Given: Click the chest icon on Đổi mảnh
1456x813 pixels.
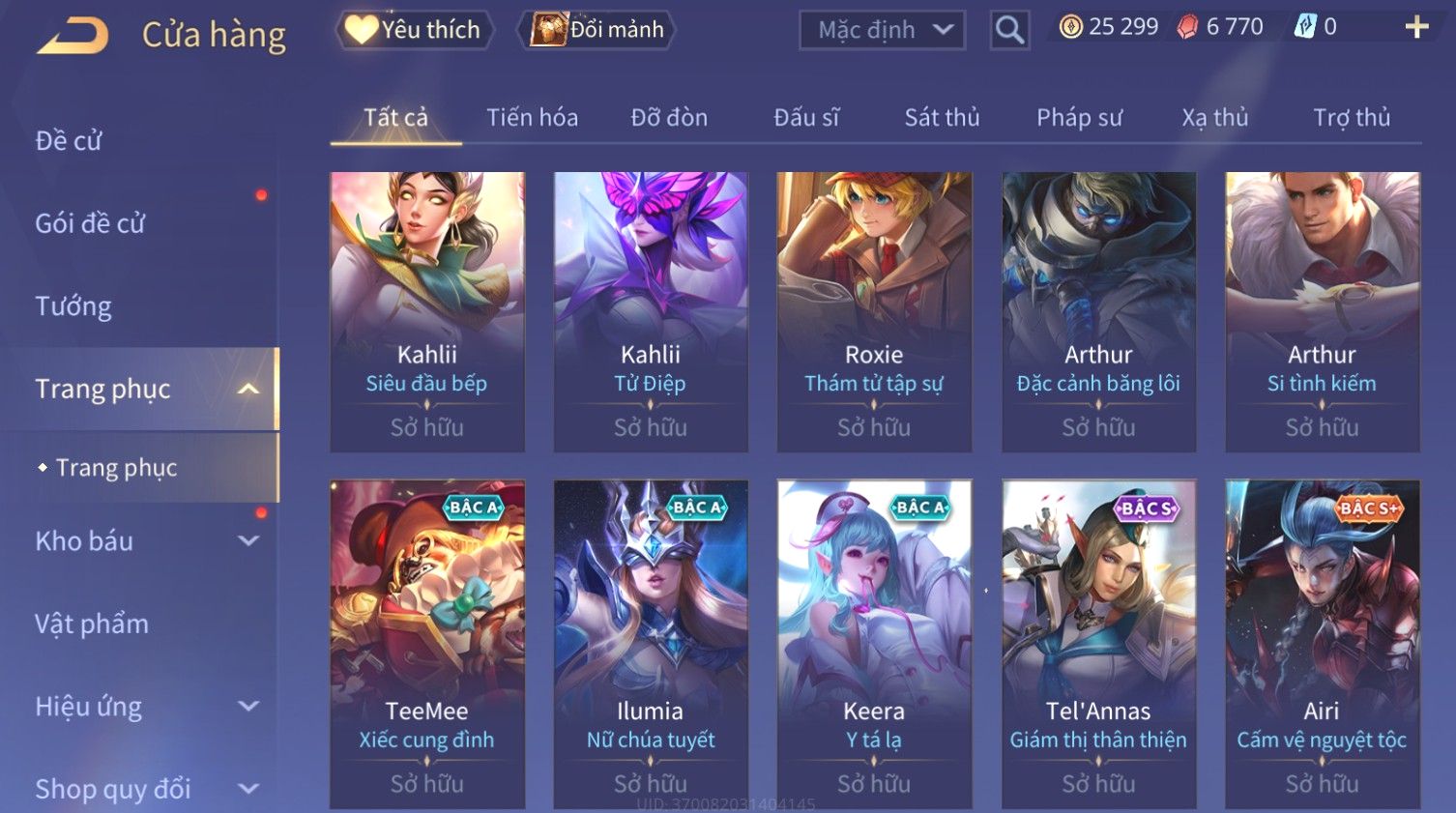Looking at the screenshot, I should coord(547,29).
